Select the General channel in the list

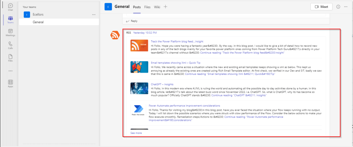[38, 22]
